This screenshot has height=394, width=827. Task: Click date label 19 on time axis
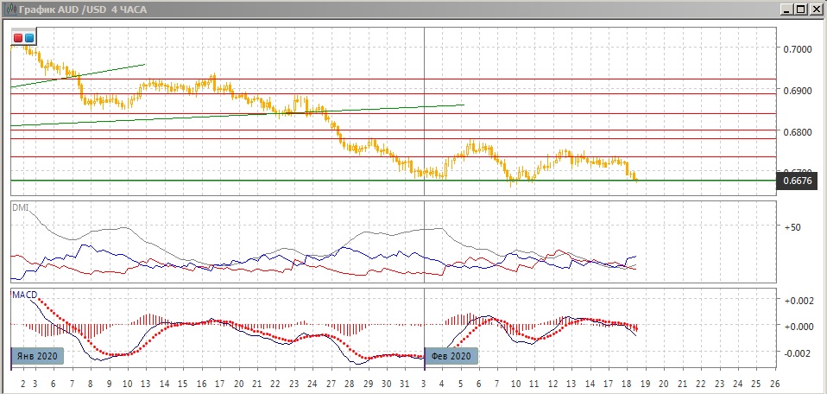pyautogui.click(x=646, y=384)
